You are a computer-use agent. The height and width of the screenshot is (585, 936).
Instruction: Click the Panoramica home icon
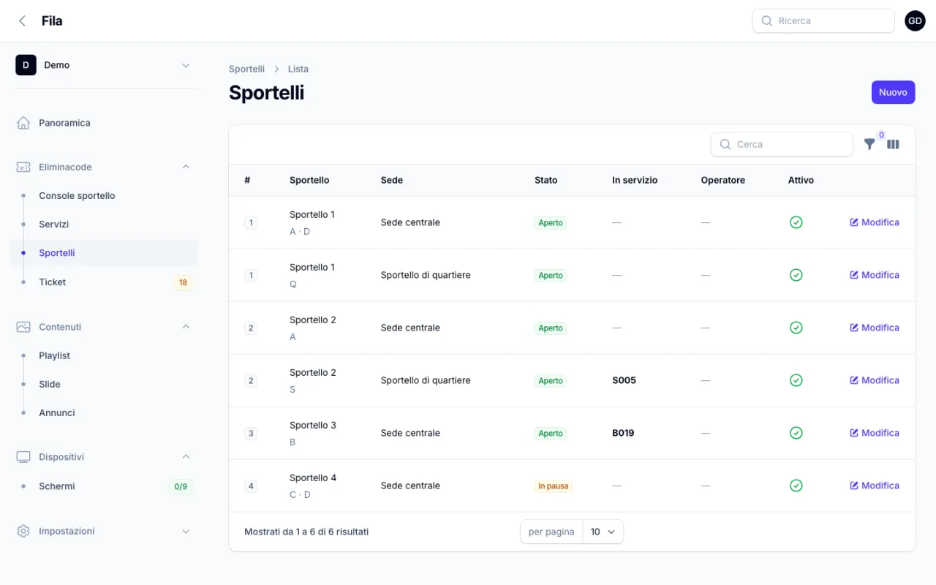pos(23,123)
